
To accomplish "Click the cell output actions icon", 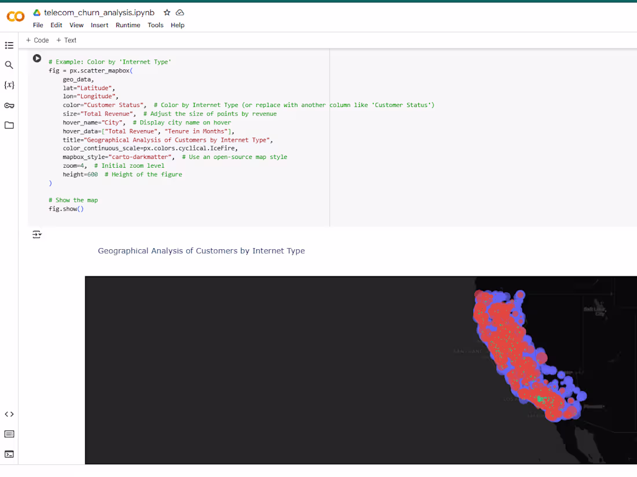I will click(37, 234).
